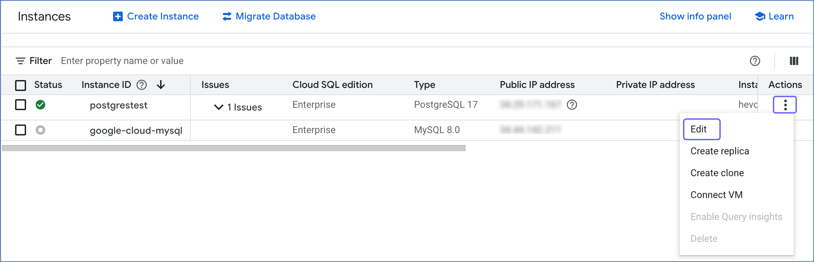Click the Instance ID help icon

click(x=142, y=85)
